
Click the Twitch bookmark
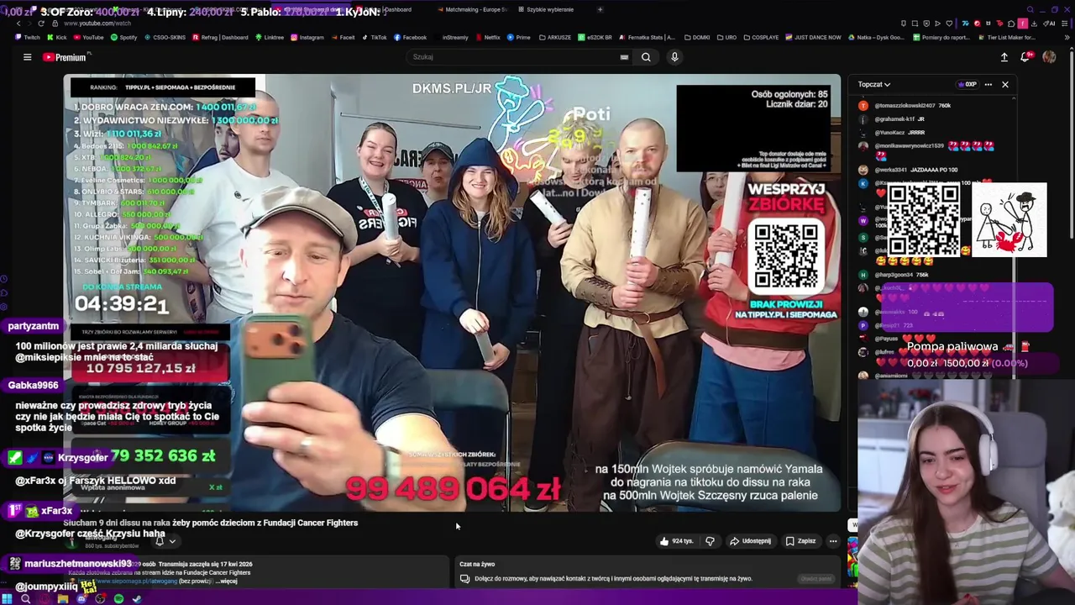(28, 37)
